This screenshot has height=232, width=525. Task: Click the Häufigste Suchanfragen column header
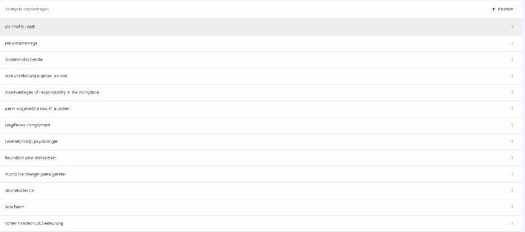coord(24,9)
